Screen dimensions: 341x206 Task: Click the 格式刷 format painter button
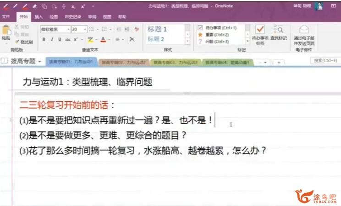[24, 42]
